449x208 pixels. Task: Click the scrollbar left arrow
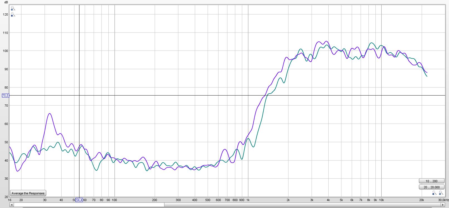[12, 205]
